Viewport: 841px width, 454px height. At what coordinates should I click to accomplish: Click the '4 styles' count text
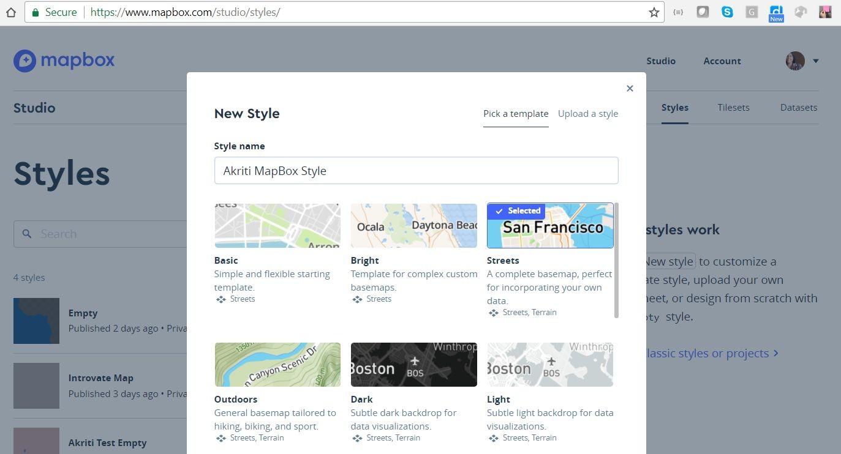pos(29,278)
